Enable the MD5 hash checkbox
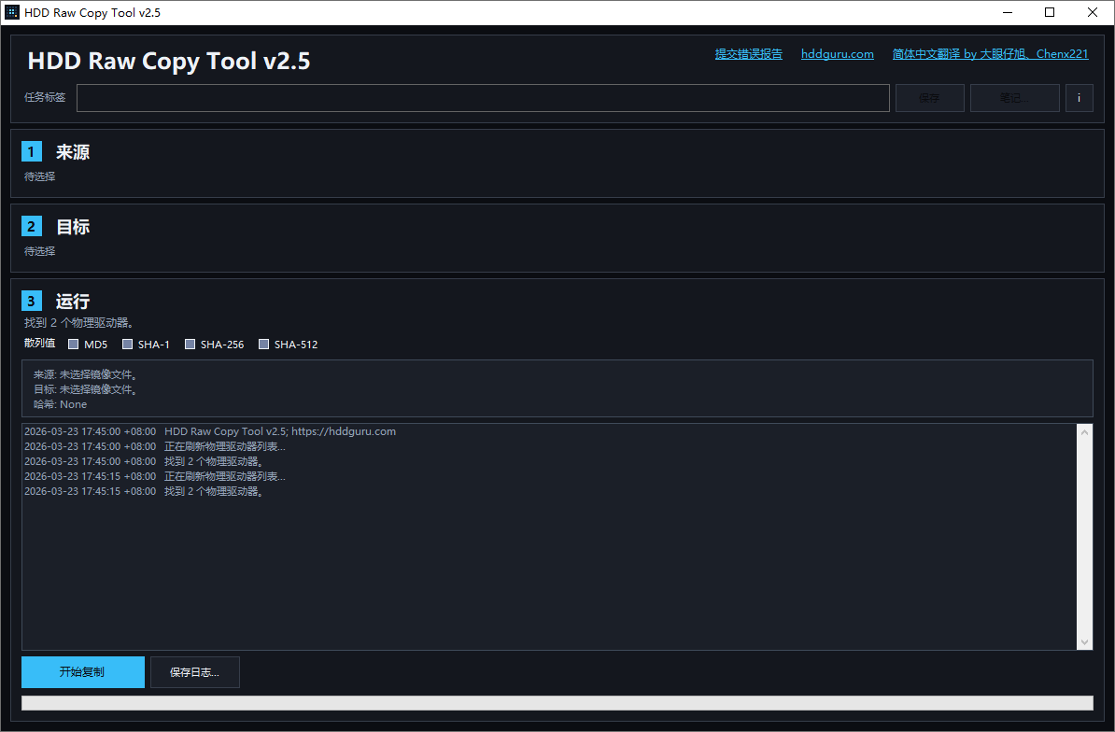Screen dimensions: 1115x732 point(72,344)
